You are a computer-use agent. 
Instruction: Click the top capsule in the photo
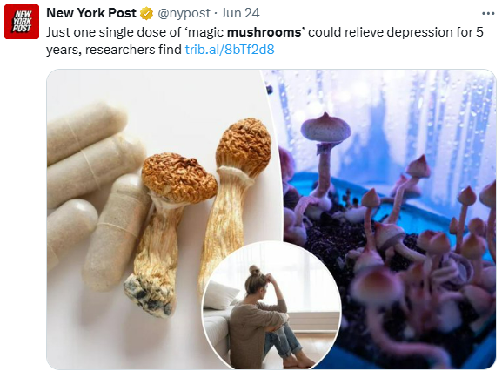pyautogui.click(x=85, y=132)
